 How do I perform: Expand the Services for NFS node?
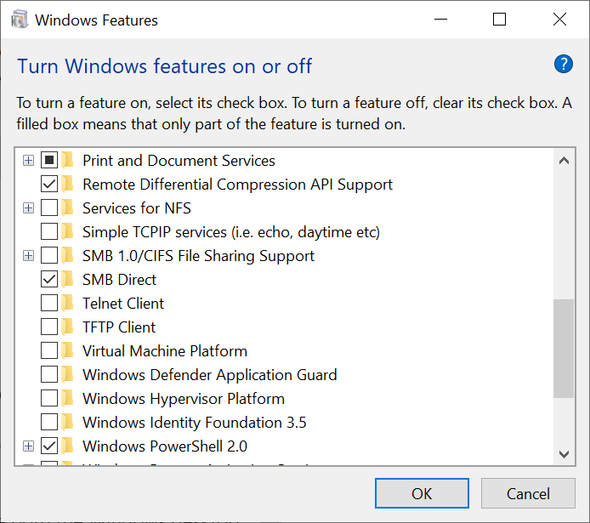[28, 207]
